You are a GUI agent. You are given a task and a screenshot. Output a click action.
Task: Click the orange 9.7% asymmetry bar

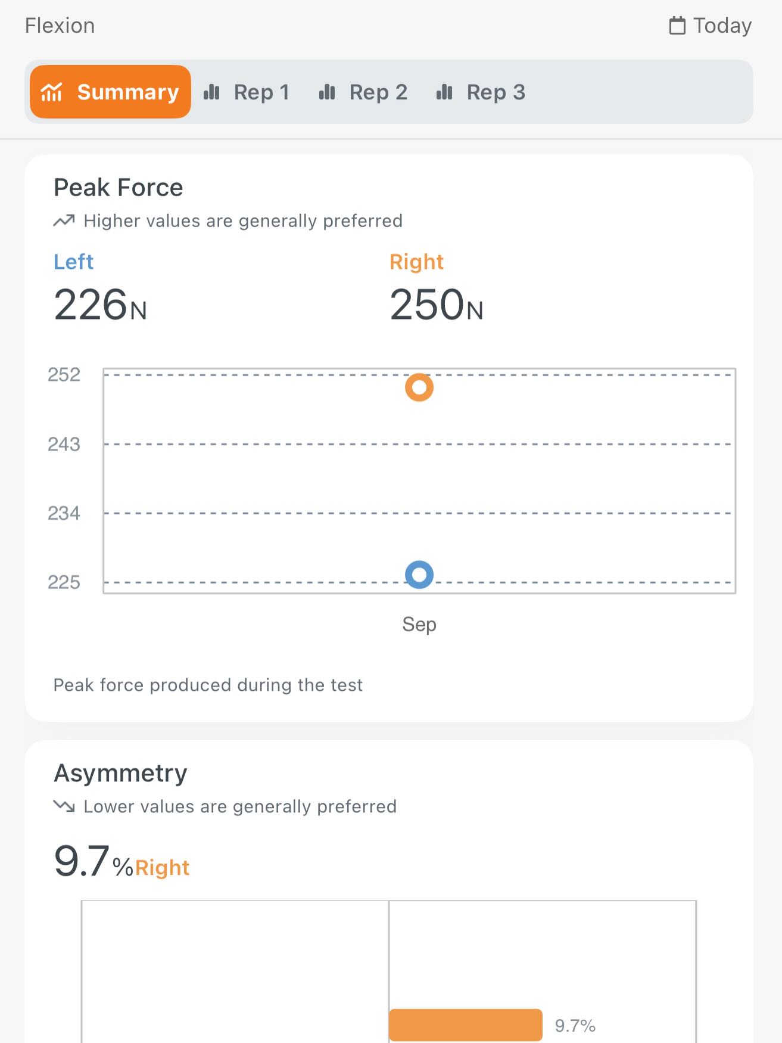466,1025
